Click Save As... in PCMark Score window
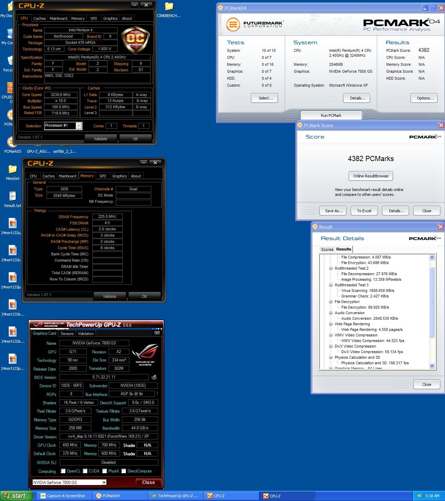This screenshot has height=501, width=445. (334, 211)
